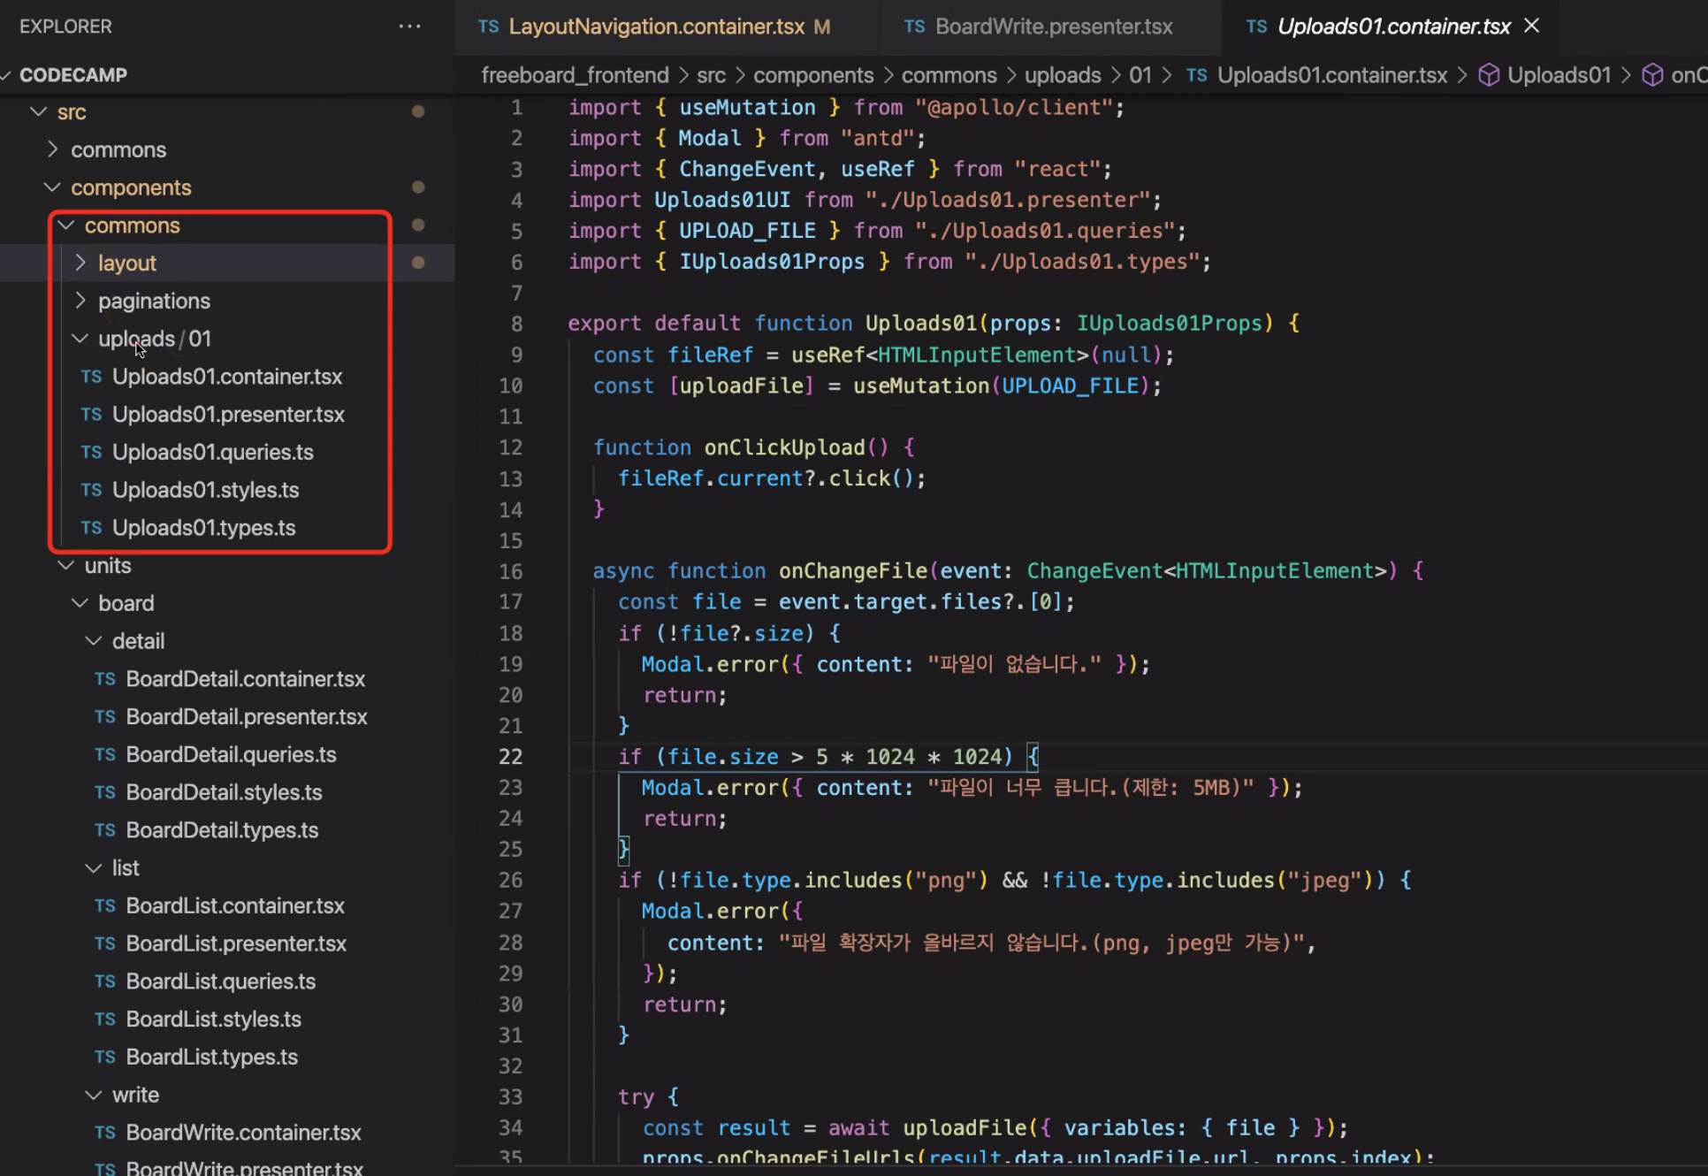Collapse the units folder
Screen dimensions: 1708x1176
tap(66, 565)
